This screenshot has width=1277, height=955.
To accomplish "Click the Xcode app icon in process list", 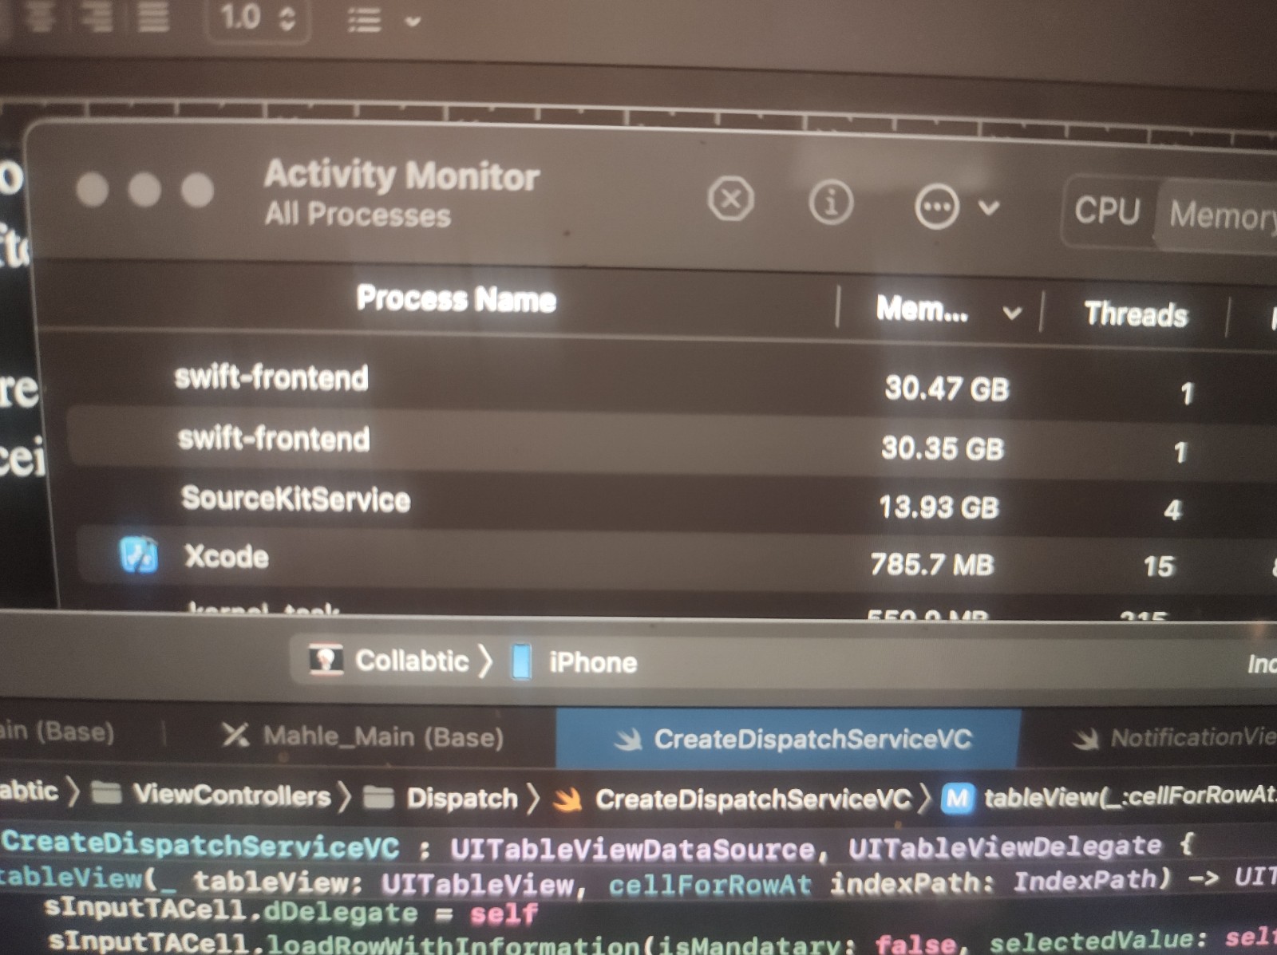I will click(139, 554).
